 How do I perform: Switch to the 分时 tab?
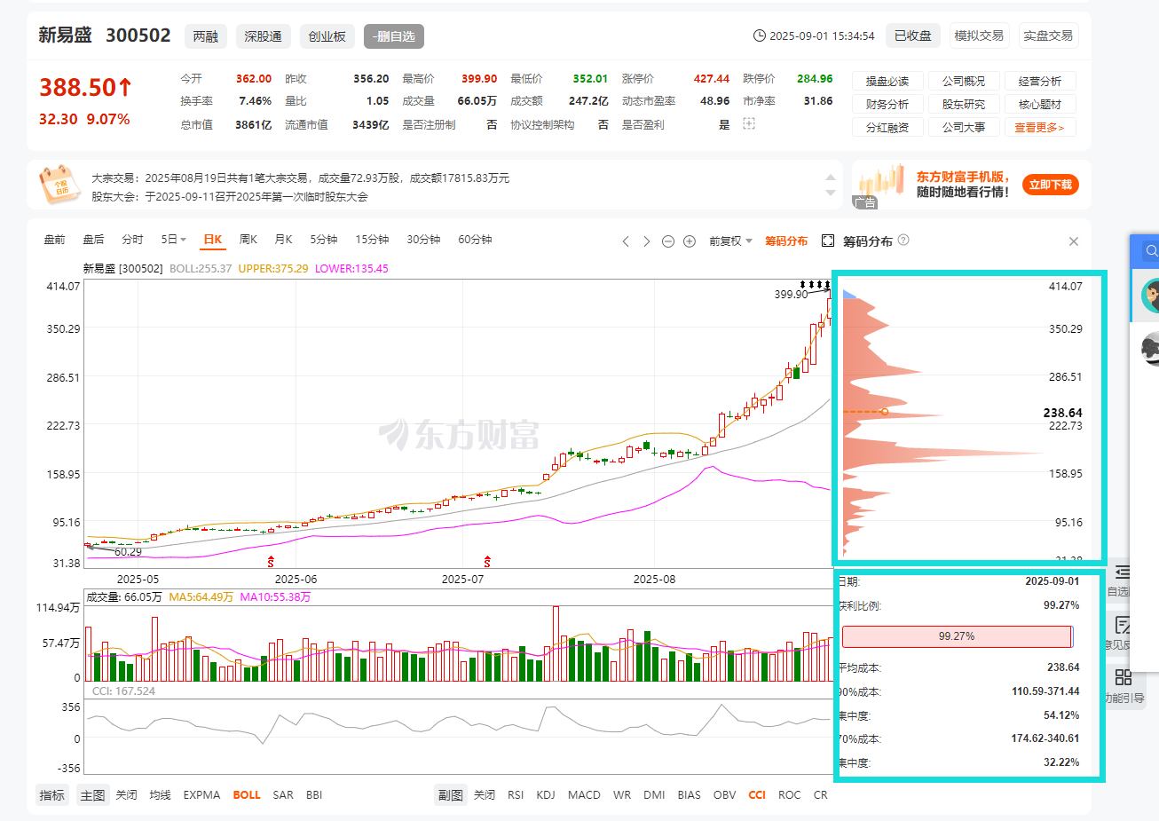point(132,240)
